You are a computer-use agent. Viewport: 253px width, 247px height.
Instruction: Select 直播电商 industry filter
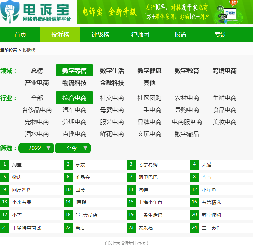tap(75, 134)
